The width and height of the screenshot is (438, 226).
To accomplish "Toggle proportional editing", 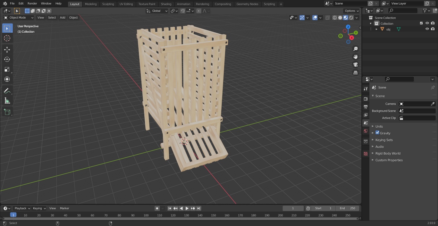I will [199, 11].
